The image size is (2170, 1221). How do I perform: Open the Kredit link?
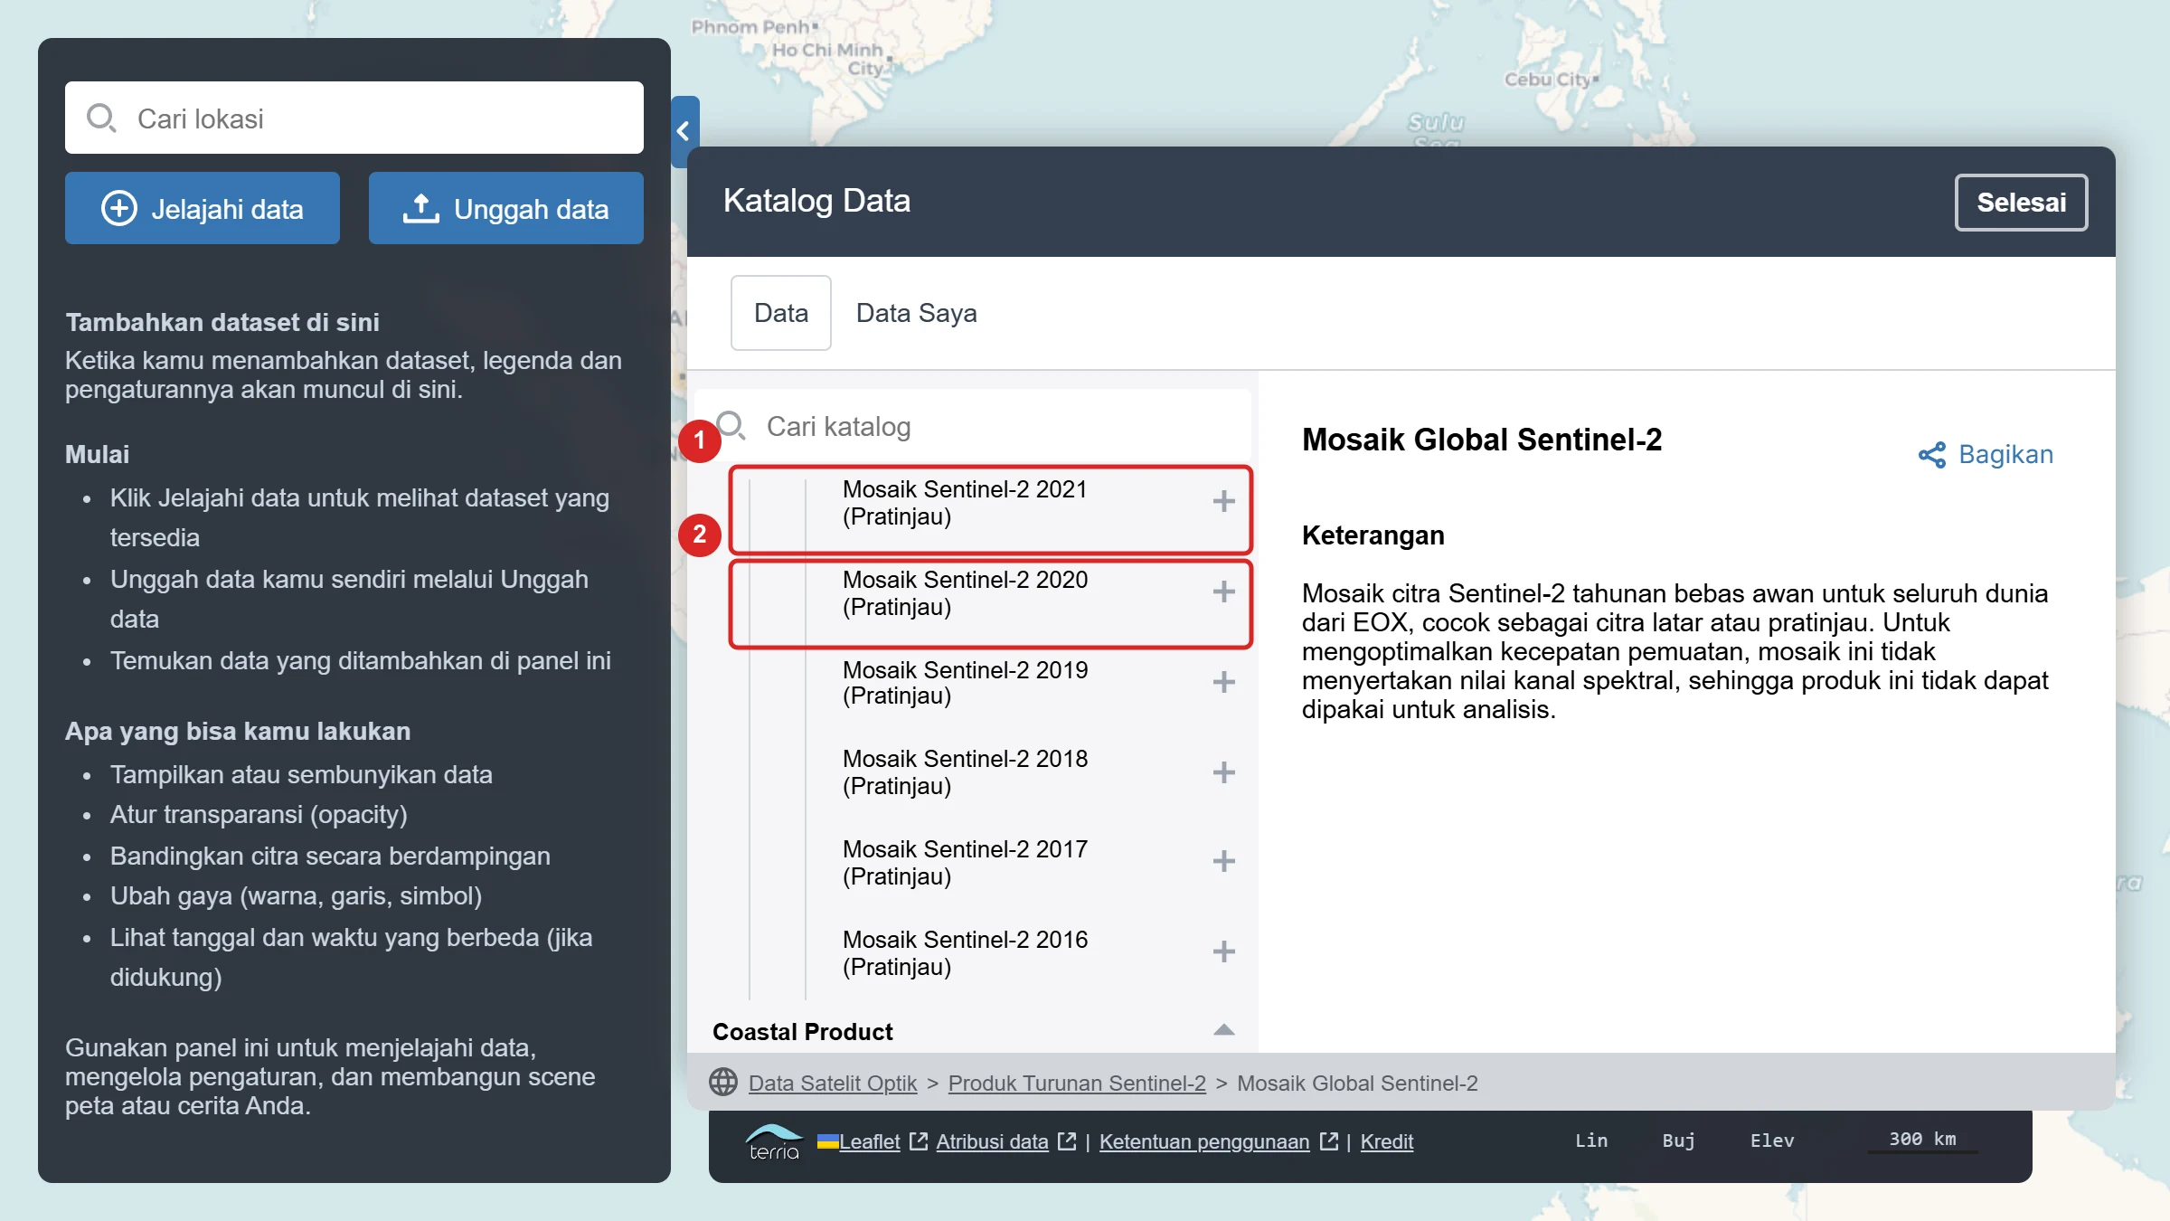(x=1387, y=1142)
